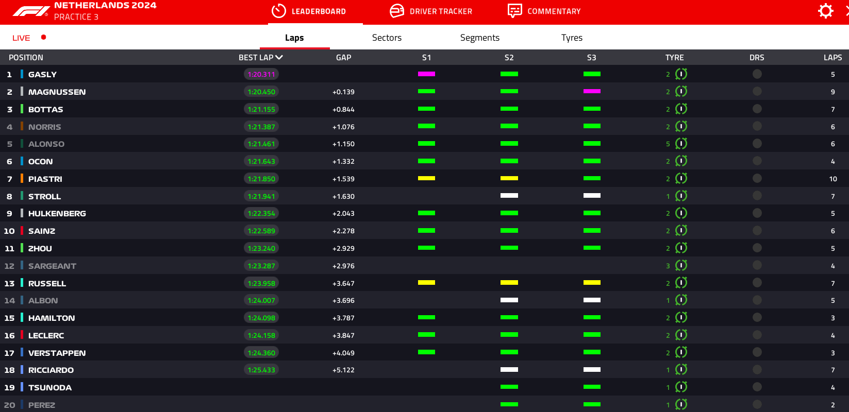Select the Sectors sub-tab

[387, 38]
